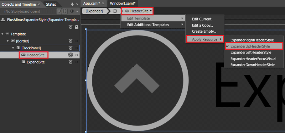Hide ExpandSite using its eye icon
The height and width of the screenshot is (133, 285).
(x=71, y=62)
